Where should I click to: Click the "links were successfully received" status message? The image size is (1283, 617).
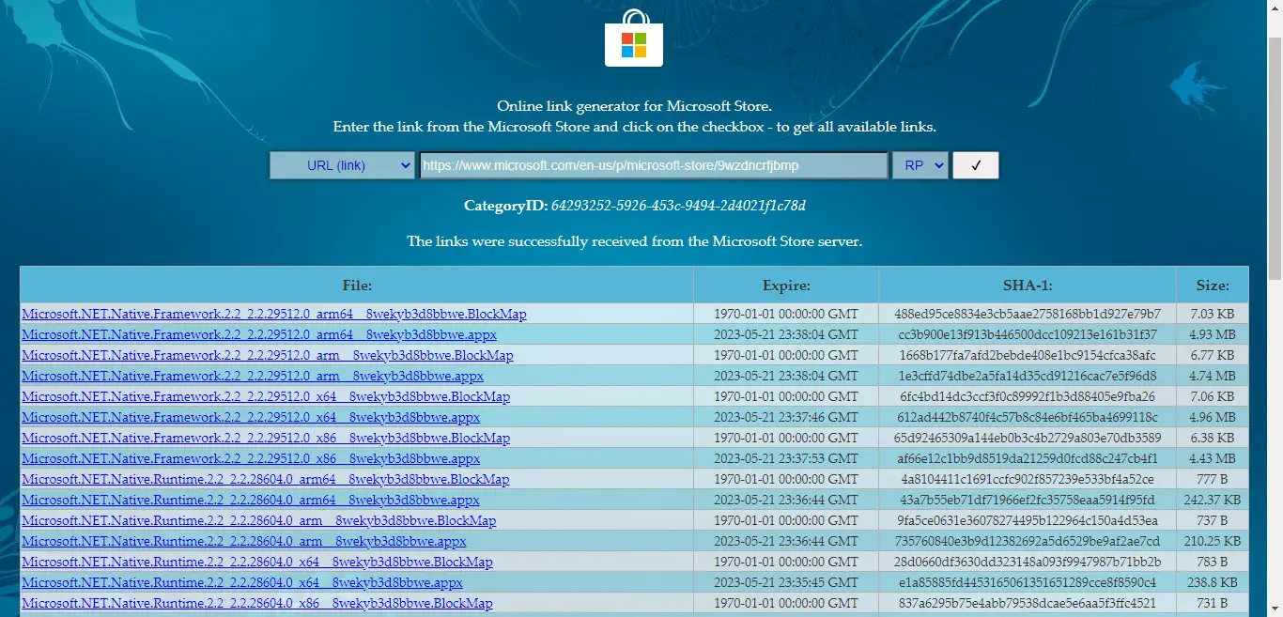pos(634,241)
